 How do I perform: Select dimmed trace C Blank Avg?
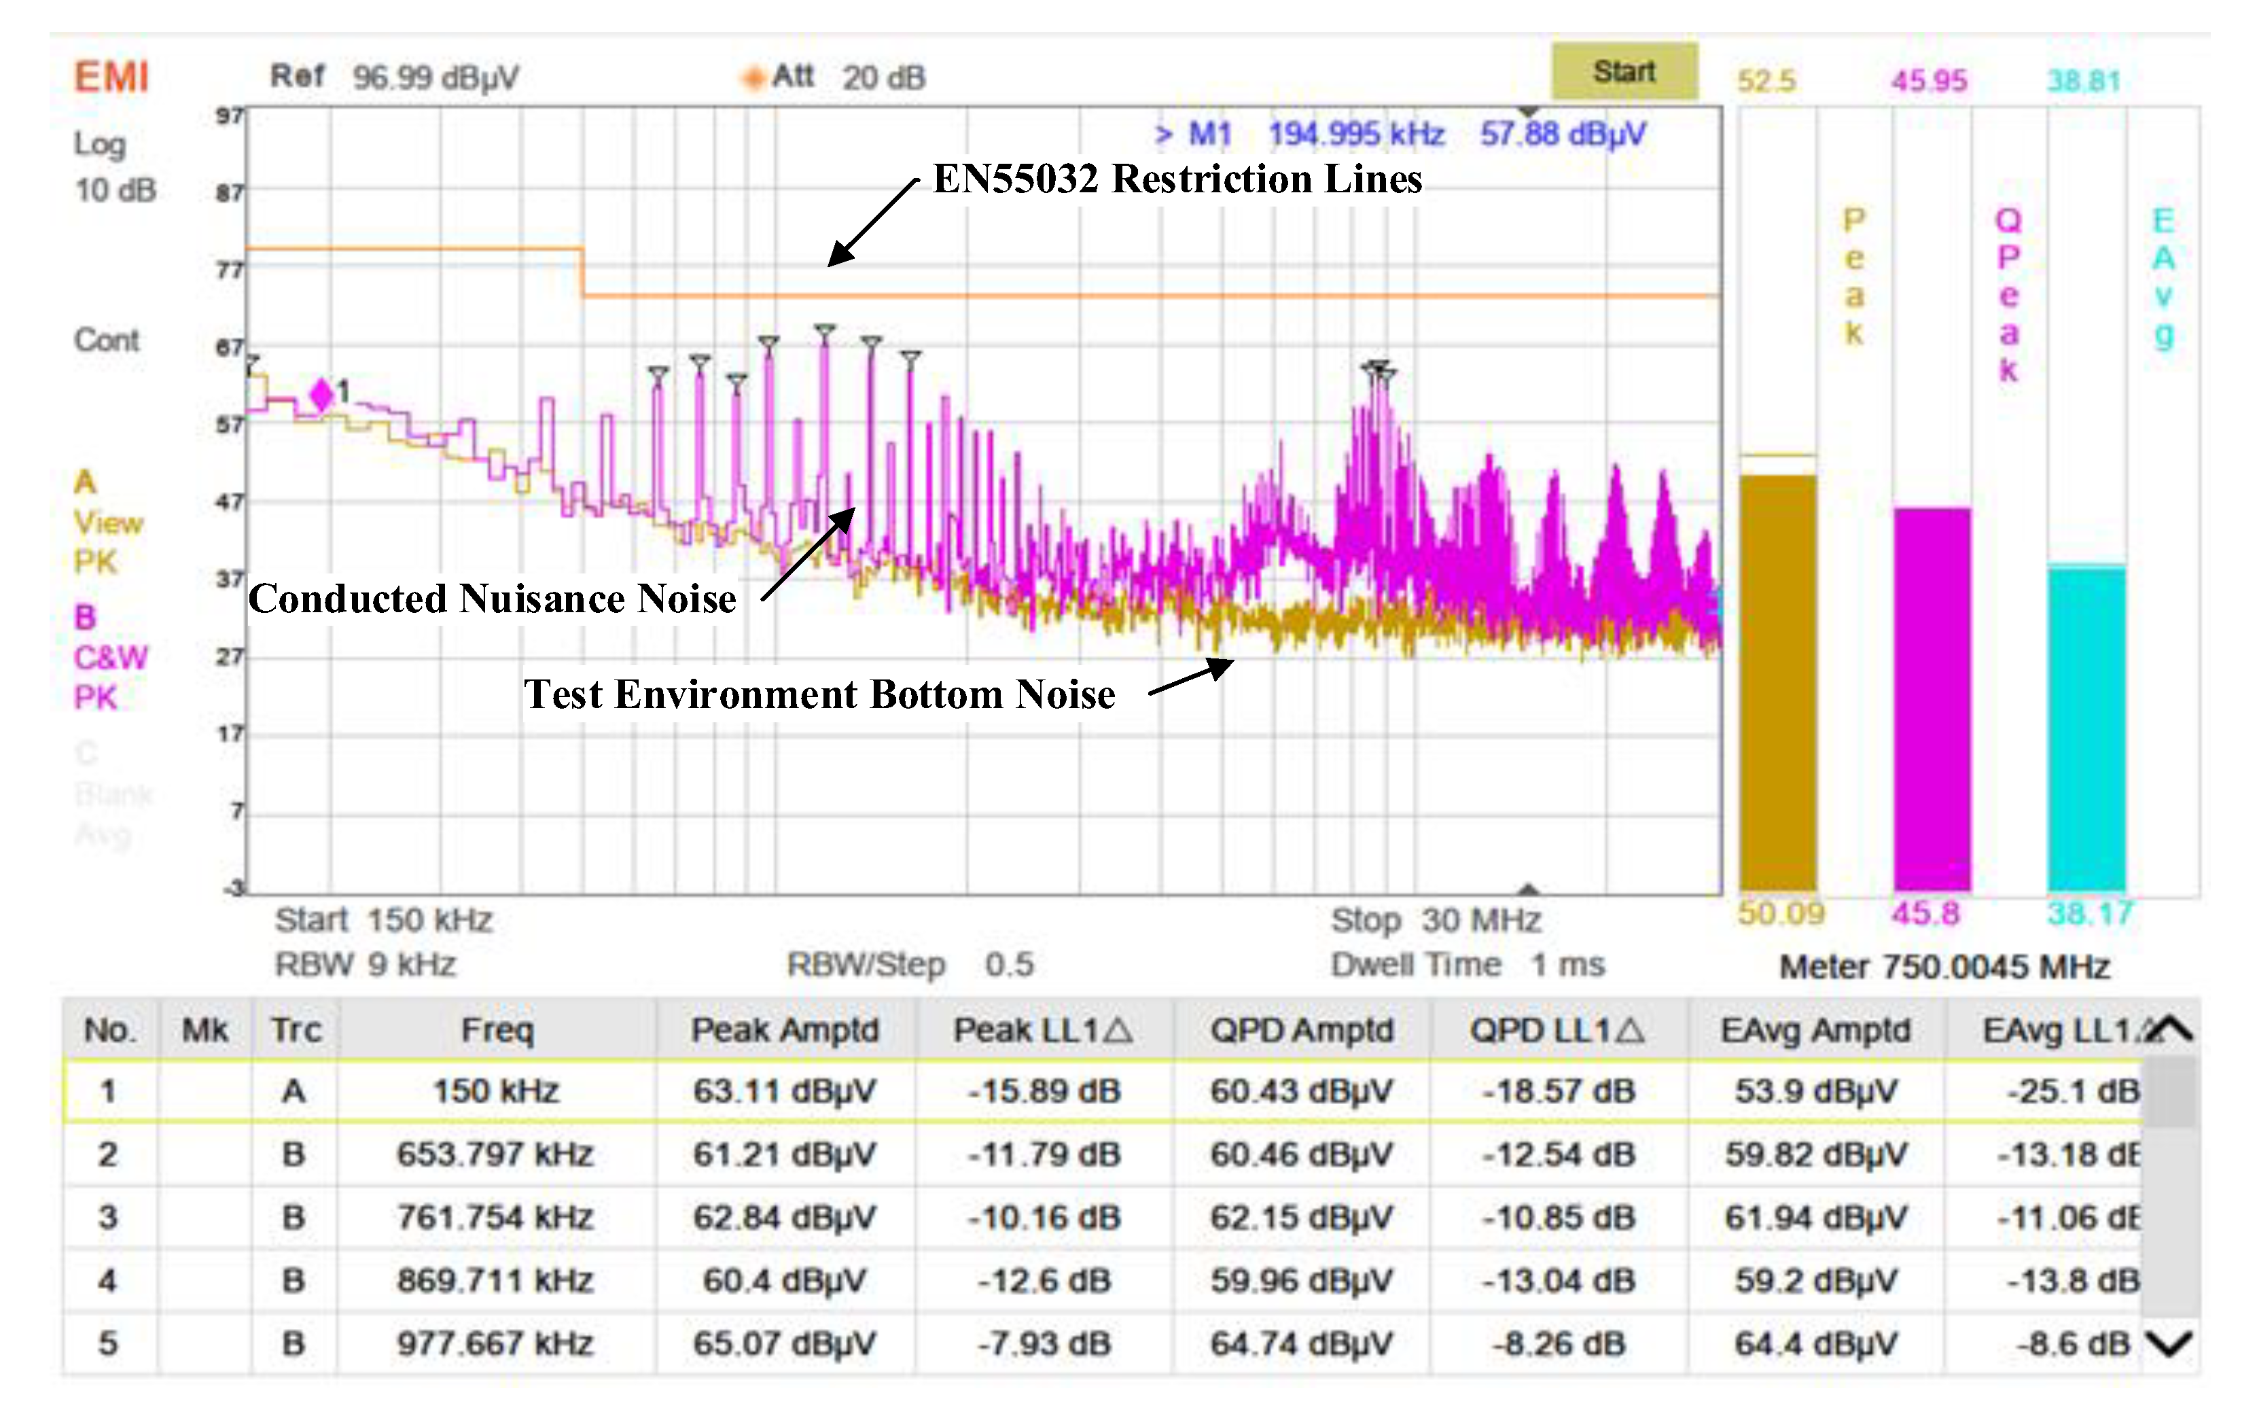pos(112,793)
